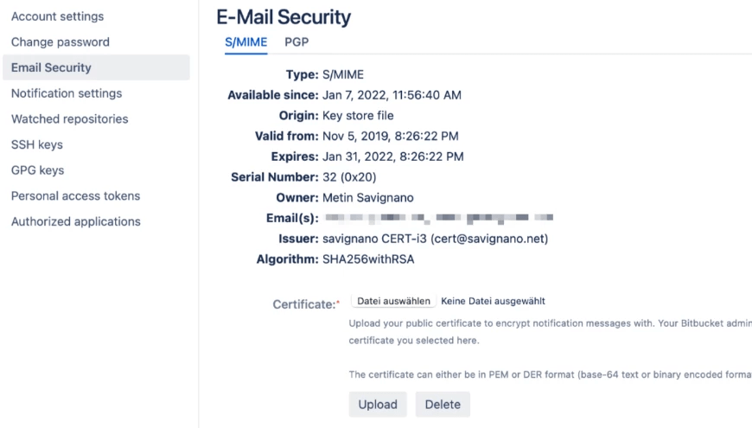Select the S/MIME tab
This screenshot has width=752, height=428.
245,42
